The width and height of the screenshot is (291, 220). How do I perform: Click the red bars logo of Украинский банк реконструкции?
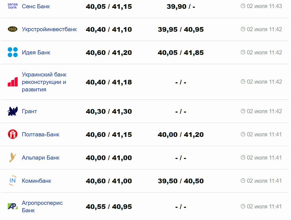[12, 82]
